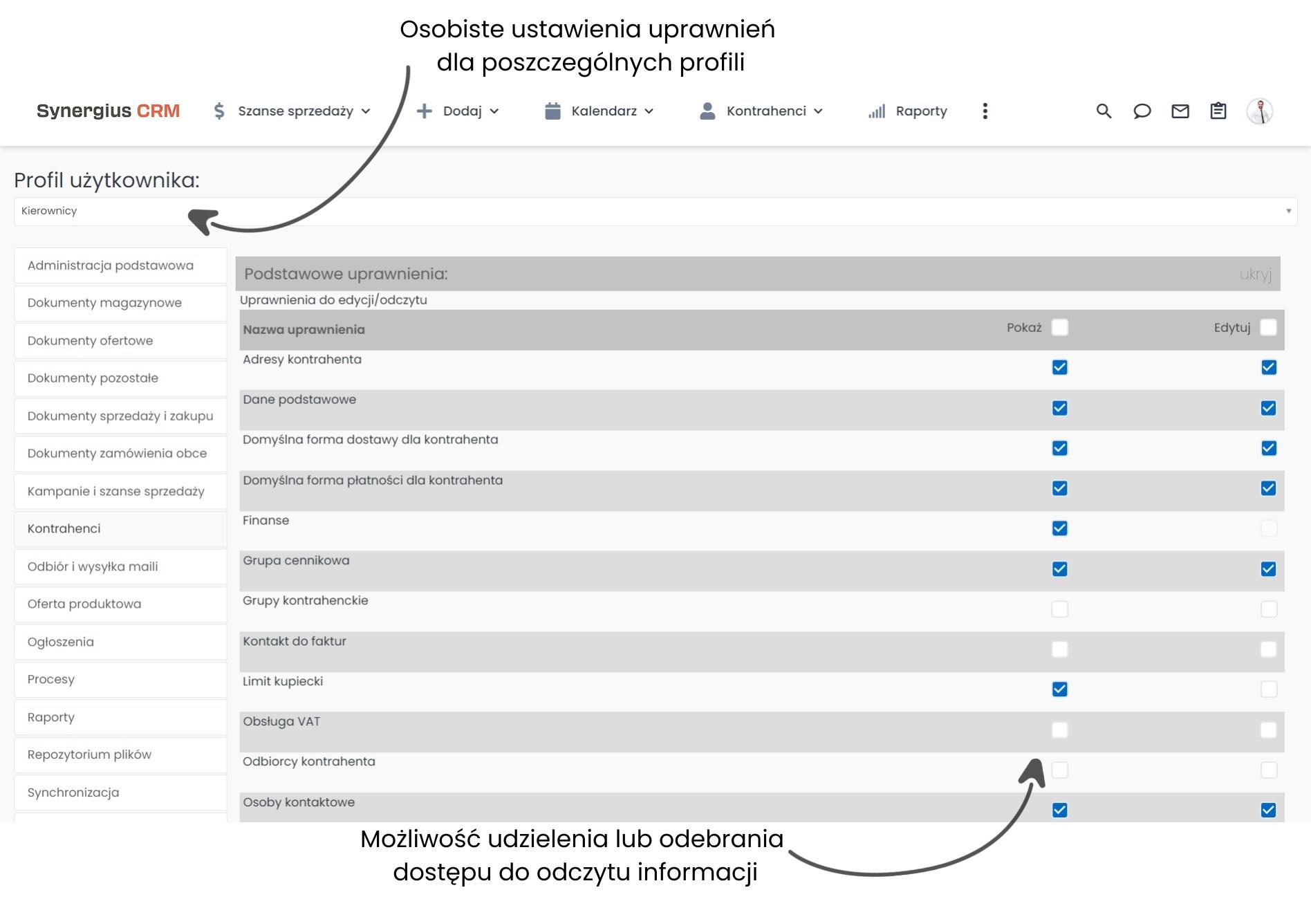
Task: Click the bar chart icon next to Raporty
Action: coord(875,111)
